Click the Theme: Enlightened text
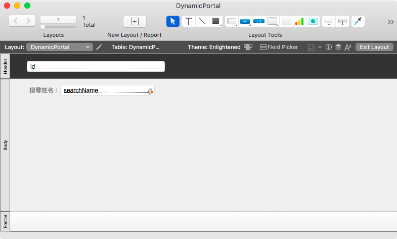Screen dimensions: 397x239 214,47
